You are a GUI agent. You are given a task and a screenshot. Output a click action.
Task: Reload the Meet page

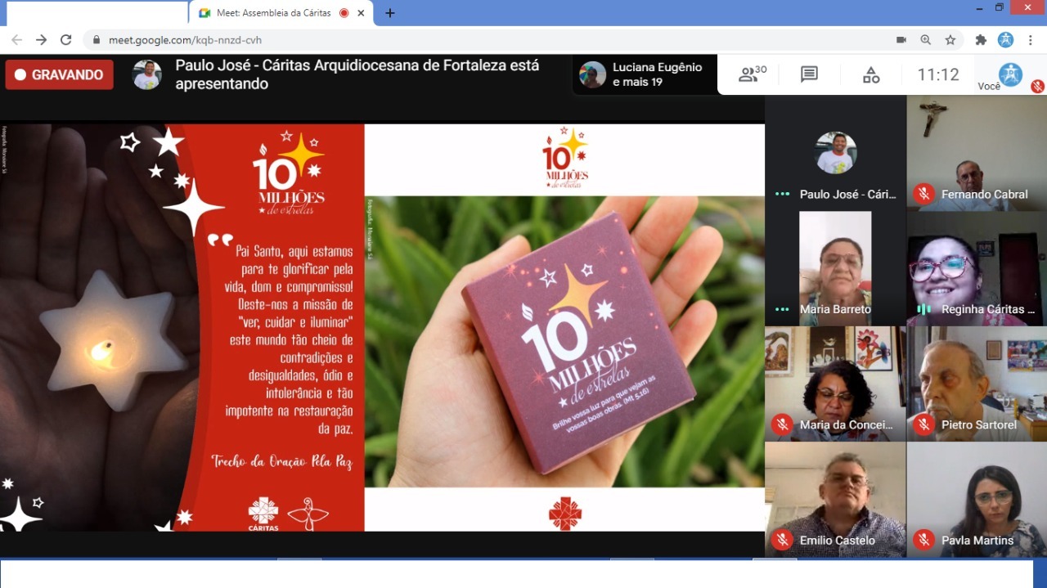[x=66, y=40]
